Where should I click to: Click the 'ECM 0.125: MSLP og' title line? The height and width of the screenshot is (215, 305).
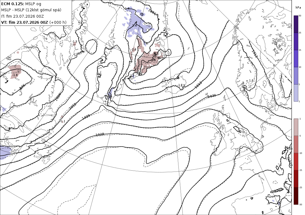(21, 4)
